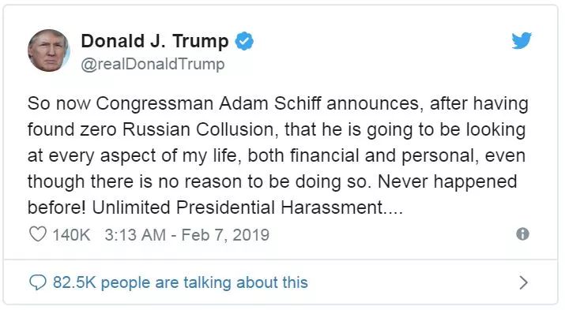Open Donald J. Trump profile picture
This screenshot has height=310, width=565.
(x=49, y=50)
